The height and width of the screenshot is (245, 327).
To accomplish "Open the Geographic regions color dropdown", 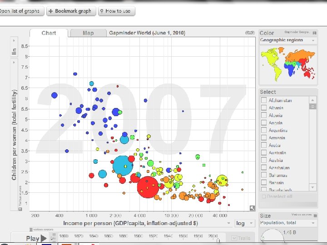I will [288, 40].
